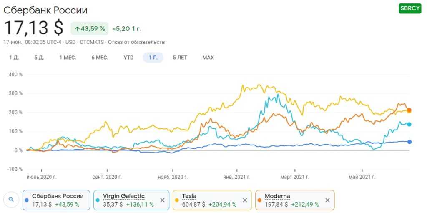Select the 1 Г. range tab

(153, 58)
